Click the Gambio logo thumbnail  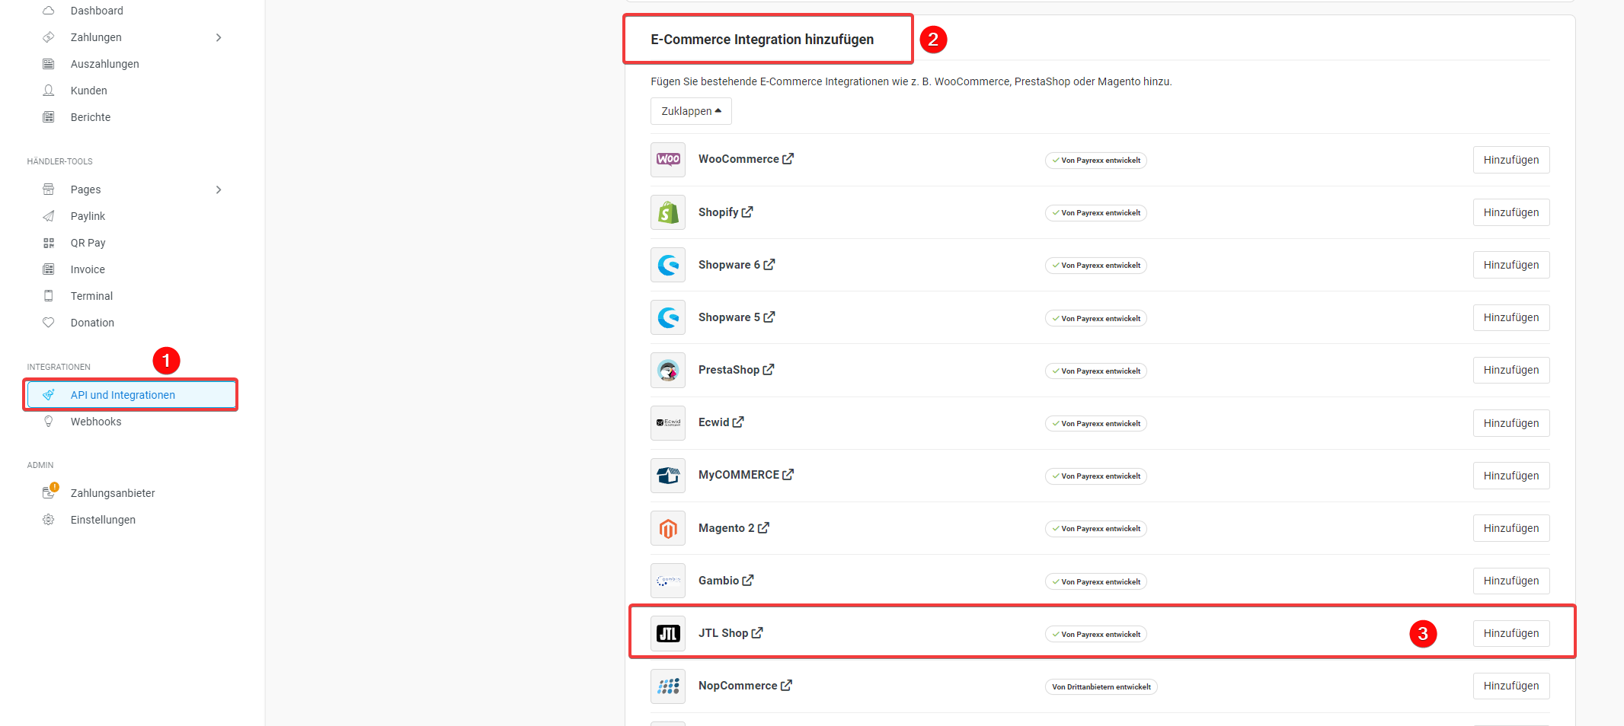point(668,581)
